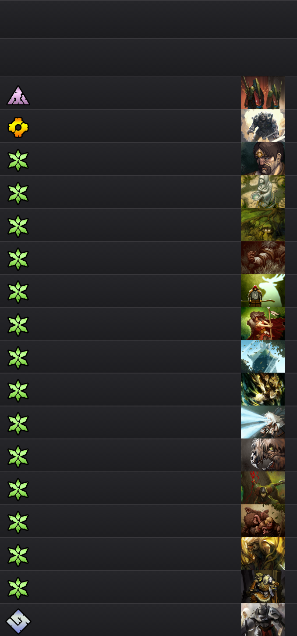
Task: Click the mossy green creature face art
Action: (263, 225)
